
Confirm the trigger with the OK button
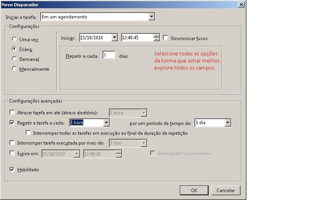pyautogui.click(x=194, y=190)
